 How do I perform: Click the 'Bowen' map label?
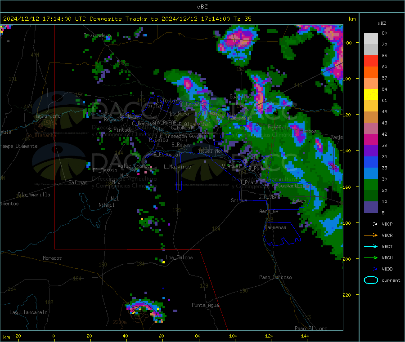coord(300,200)
